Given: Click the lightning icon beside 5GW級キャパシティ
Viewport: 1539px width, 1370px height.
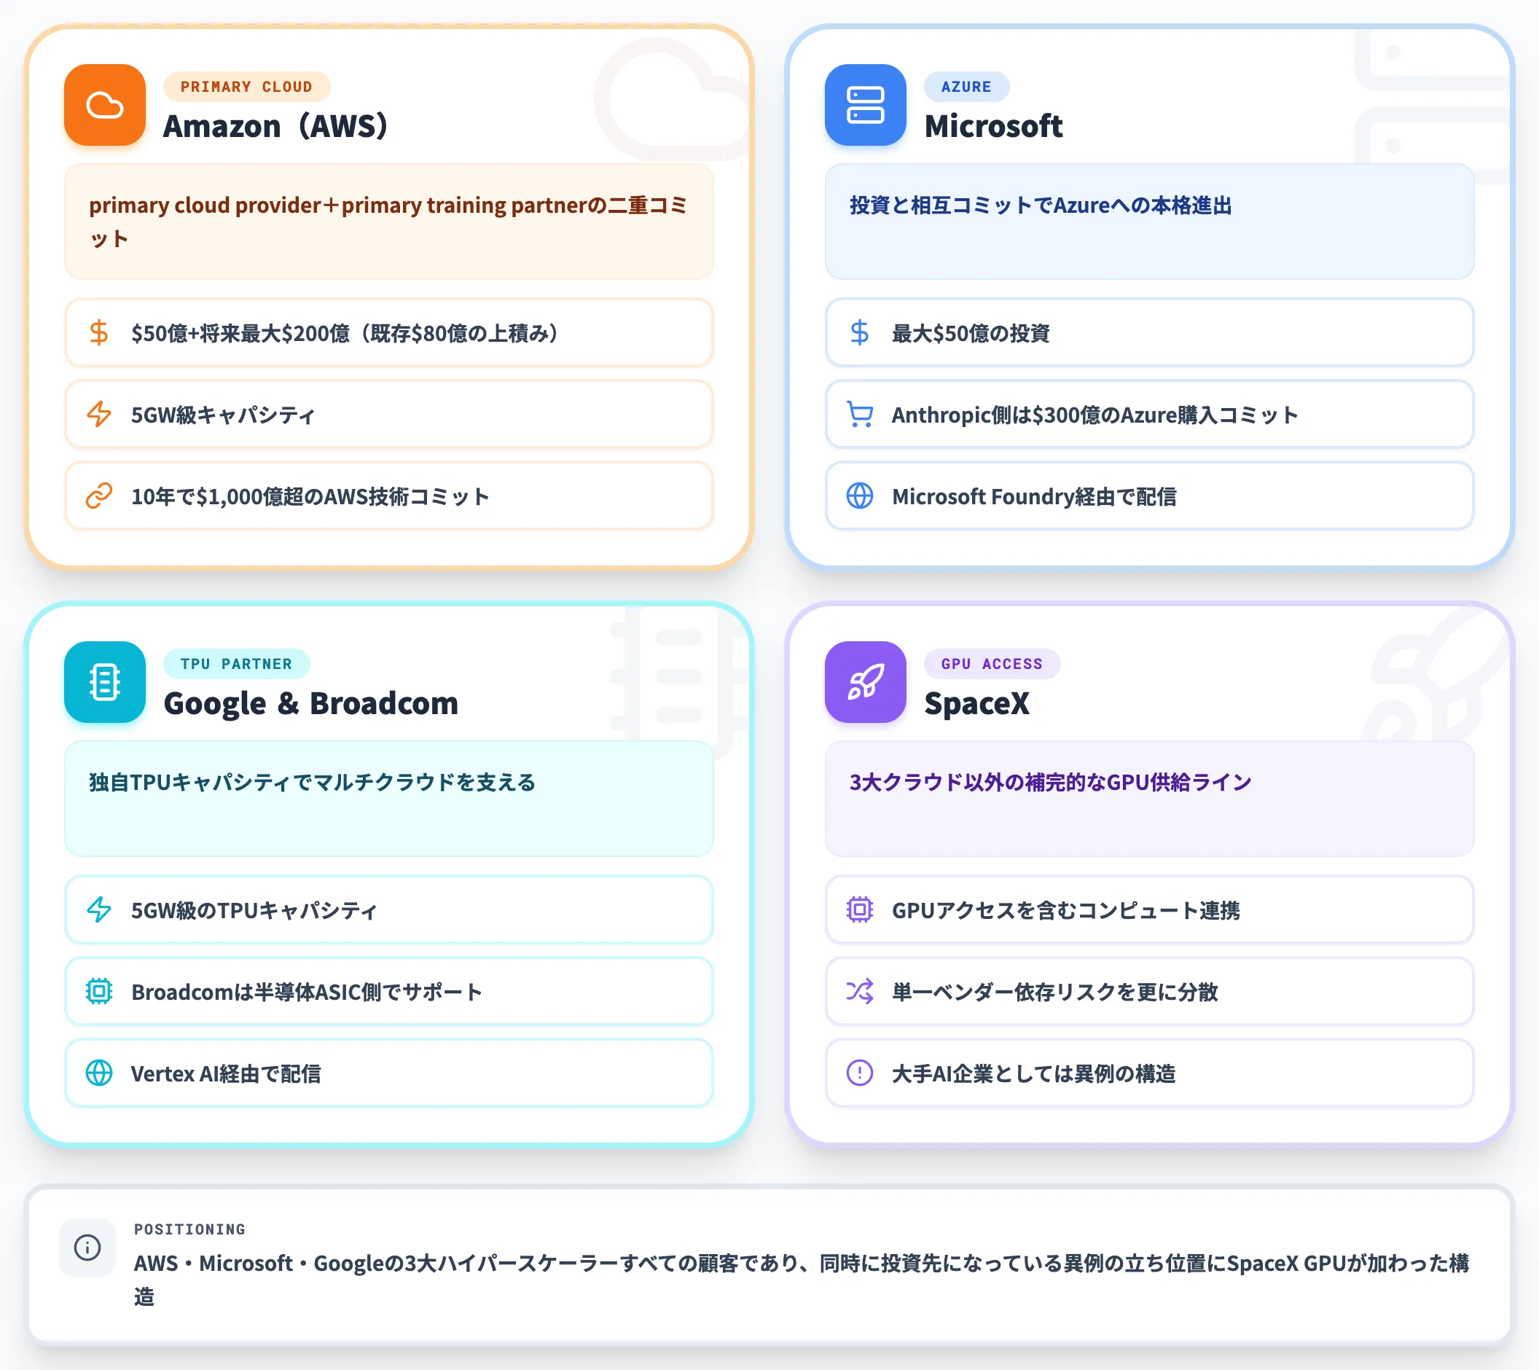Looking at the screenshot, I should (98, 414).
